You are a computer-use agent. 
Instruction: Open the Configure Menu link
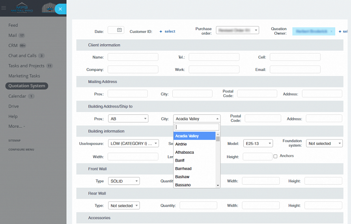coord(21,149)
